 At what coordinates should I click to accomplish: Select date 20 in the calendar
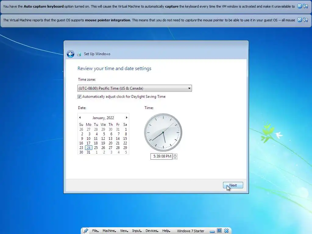110,143
